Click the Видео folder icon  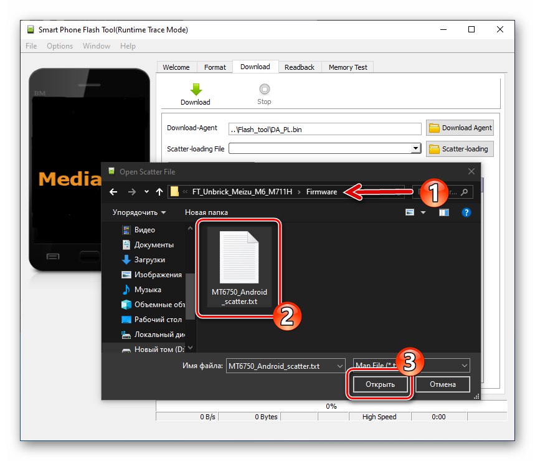[126, 230]
